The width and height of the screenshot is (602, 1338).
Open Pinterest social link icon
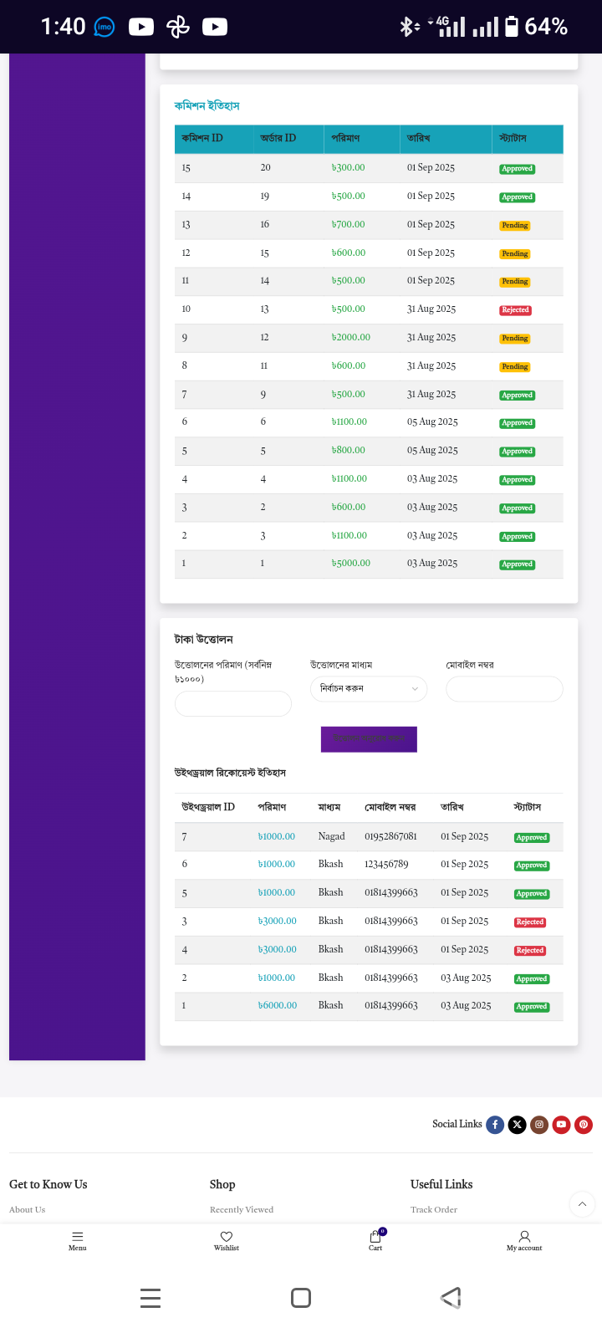coord(584,1125)
